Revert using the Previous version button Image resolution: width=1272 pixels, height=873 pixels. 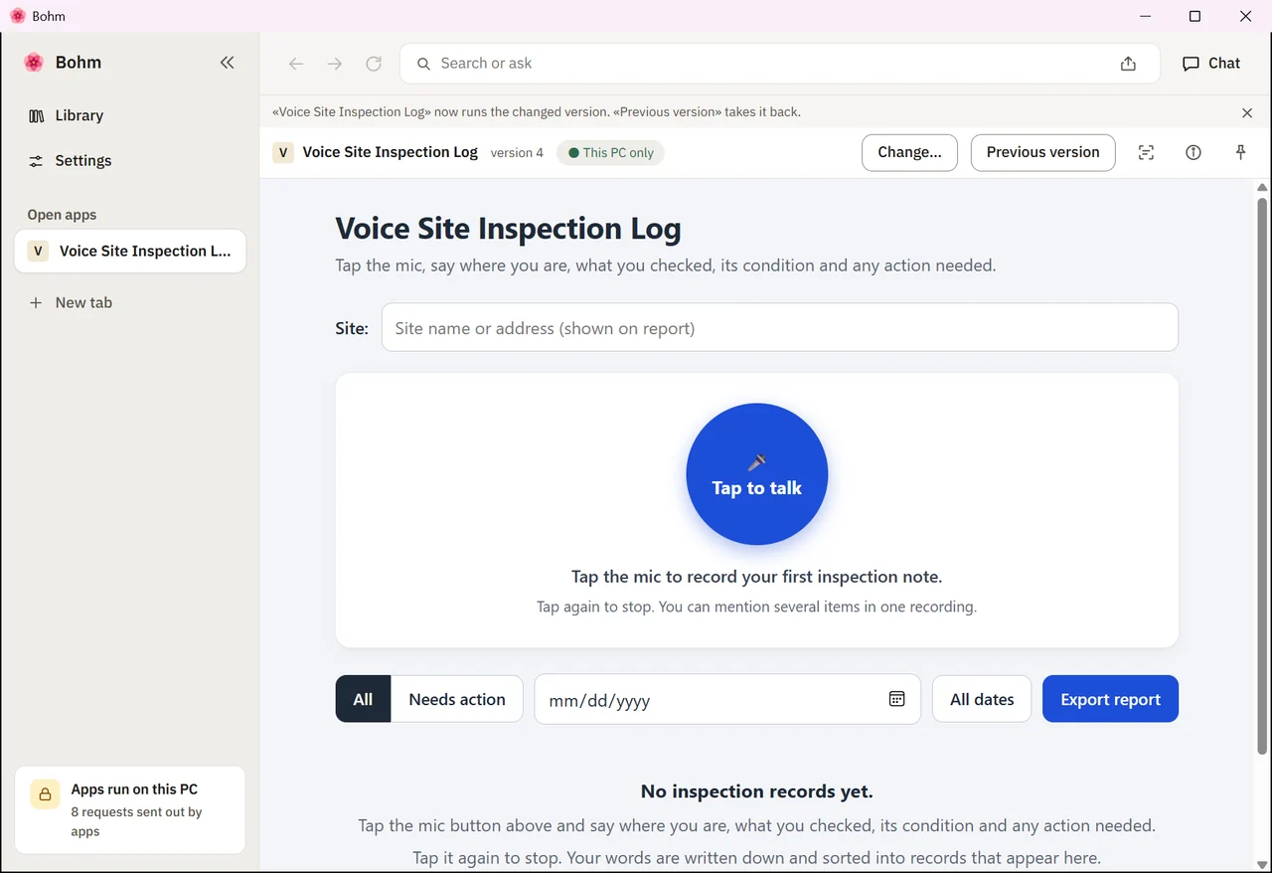pos(1042,153)
